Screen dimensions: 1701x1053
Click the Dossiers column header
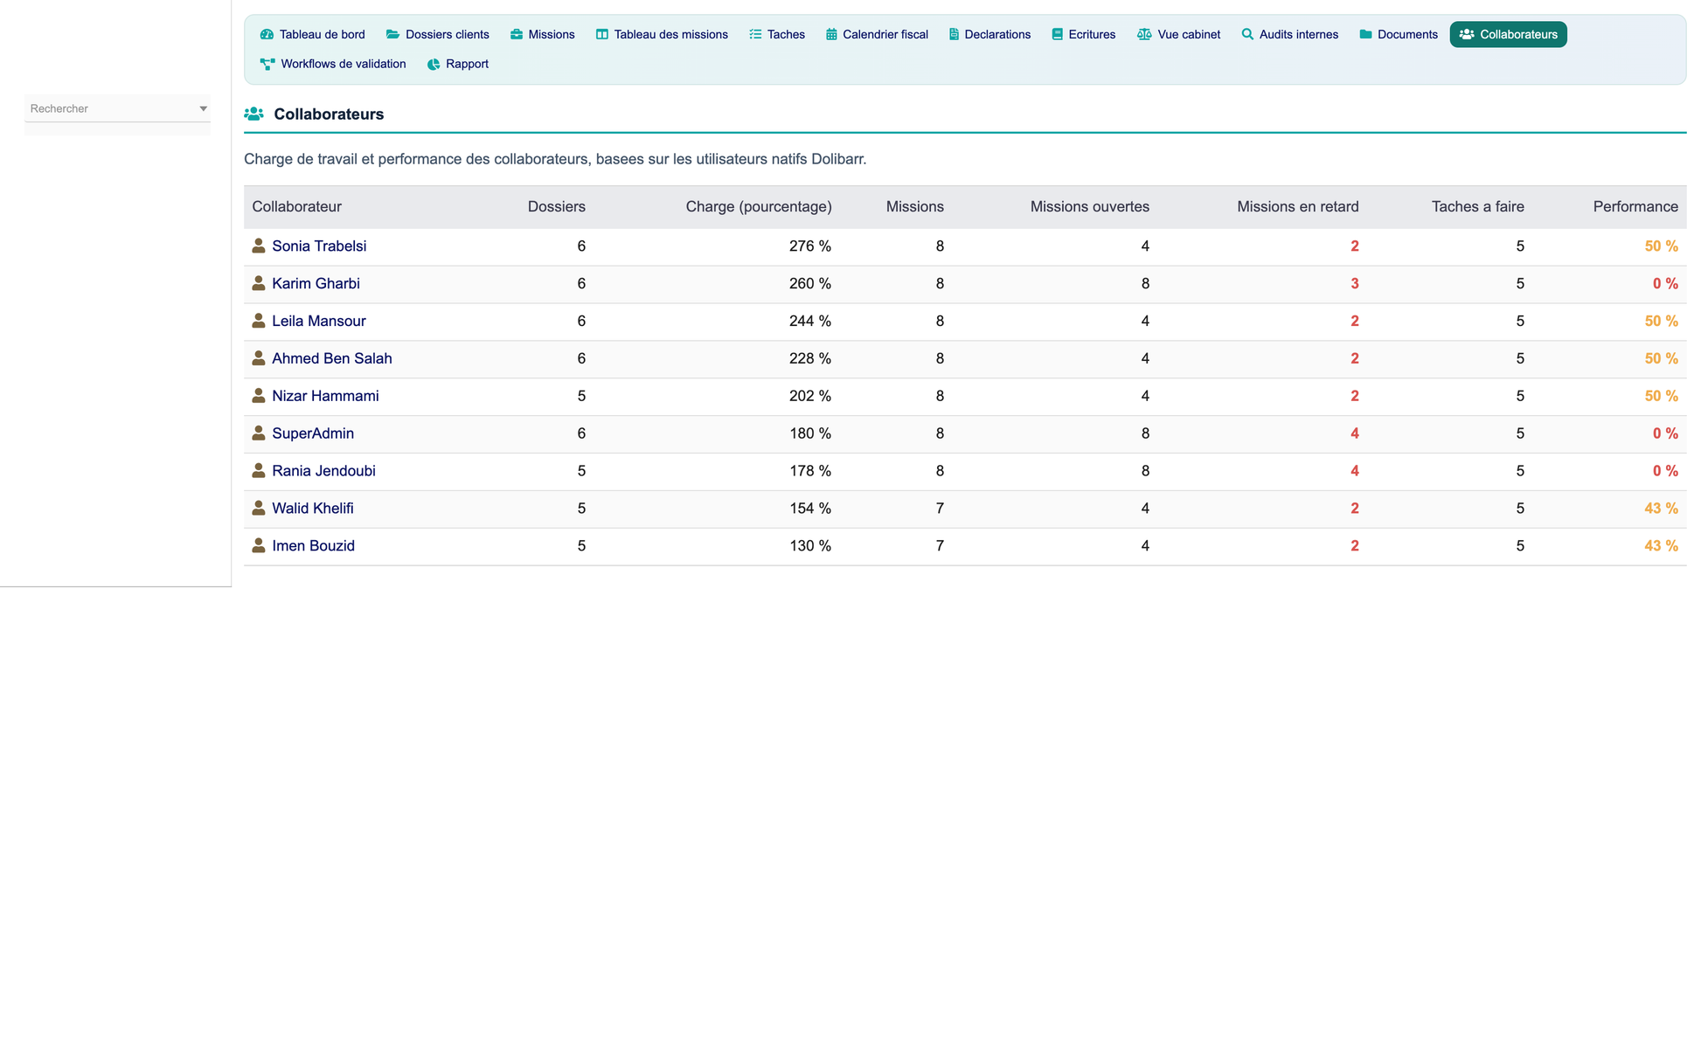click(x=557, y=207)
